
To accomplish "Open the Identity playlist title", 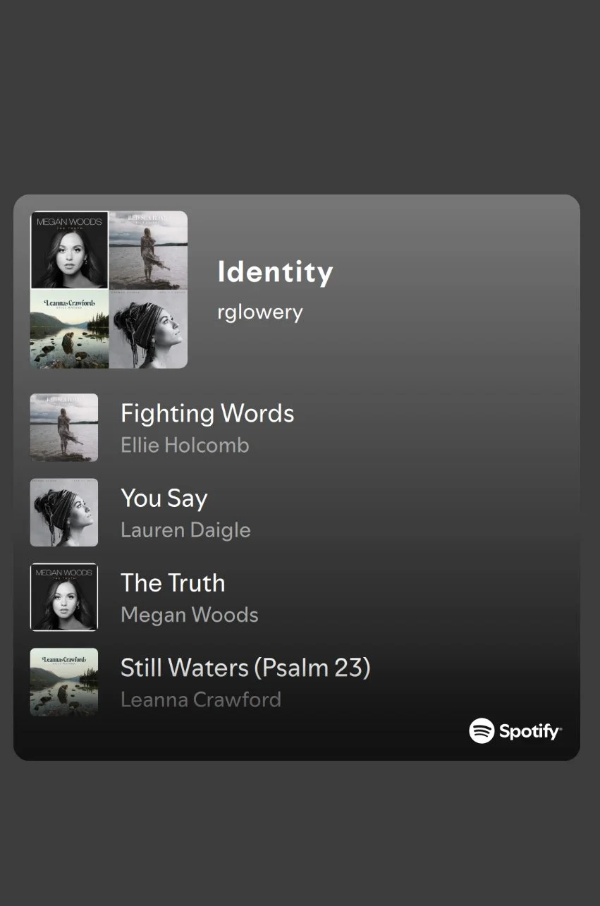I will [x=275, y=272].
